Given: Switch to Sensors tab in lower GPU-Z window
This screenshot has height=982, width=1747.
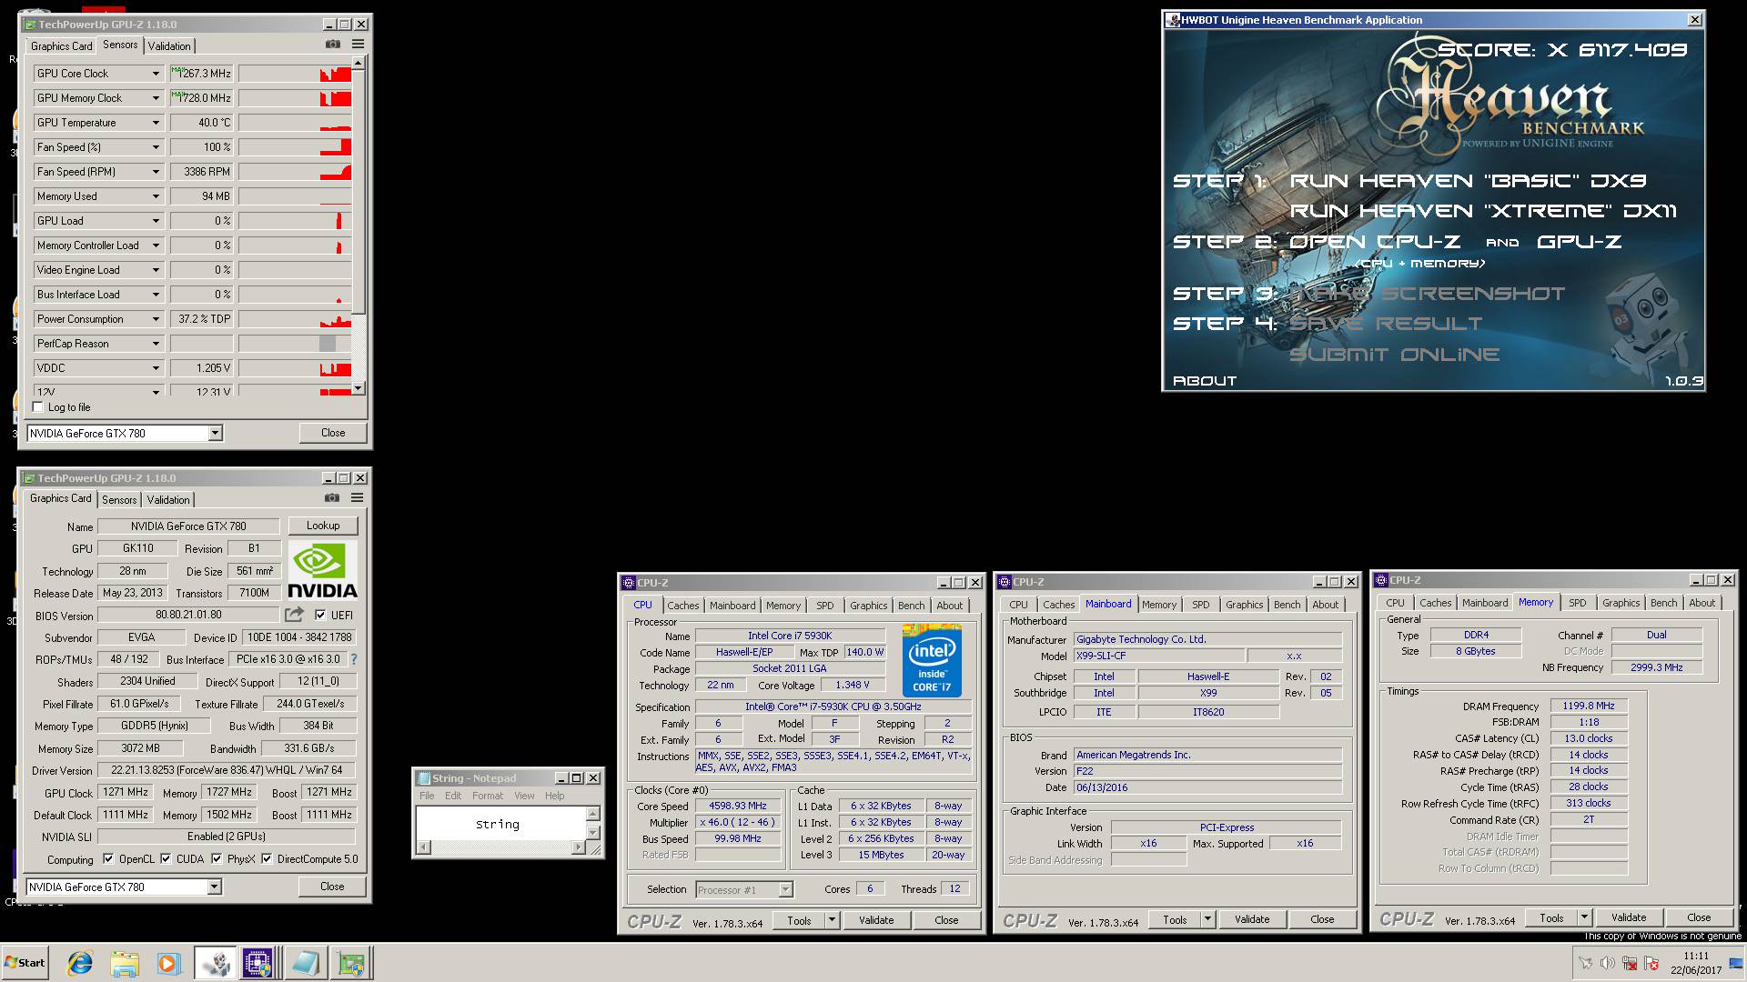Looking at the screenshot, I should [x=119, y=500].
